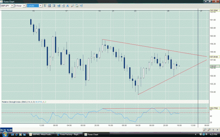Viewport: 220px width, 137px height.
Task: Select the Candle chart type field
Action: point(33,6)
